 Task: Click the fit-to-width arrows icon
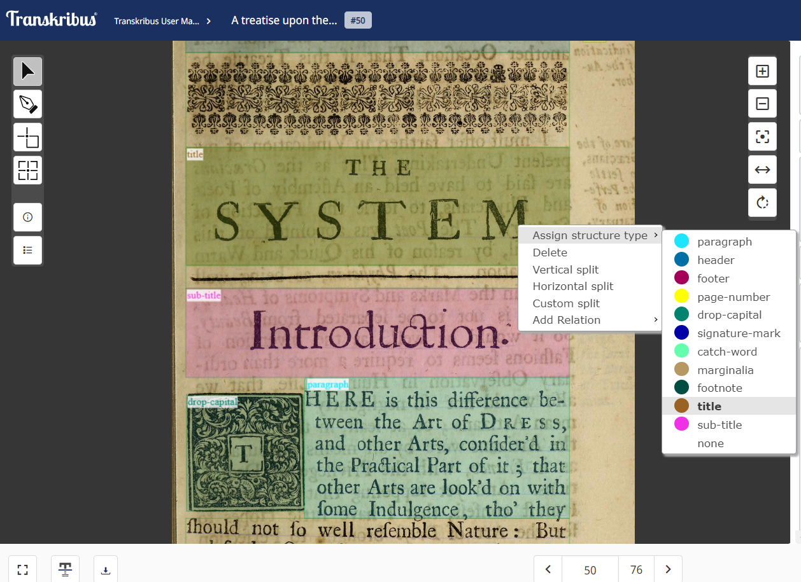762,170
